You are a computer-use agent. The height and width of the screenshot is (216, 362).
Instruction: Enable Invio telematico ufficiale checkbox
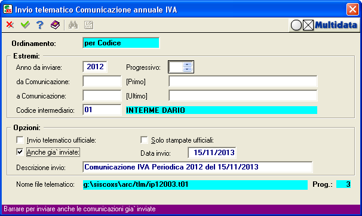pyautogui.click(x=20, y=140)
